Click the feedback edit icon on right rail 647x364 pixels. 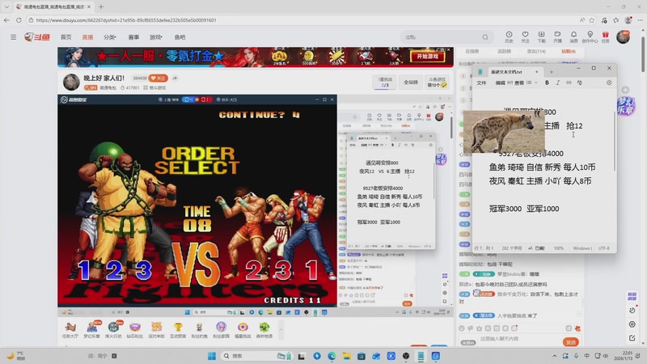coord(632,338)
